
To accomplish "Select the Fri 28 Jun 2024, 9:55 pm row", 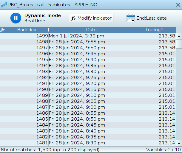I will click(x=88, y=42).
